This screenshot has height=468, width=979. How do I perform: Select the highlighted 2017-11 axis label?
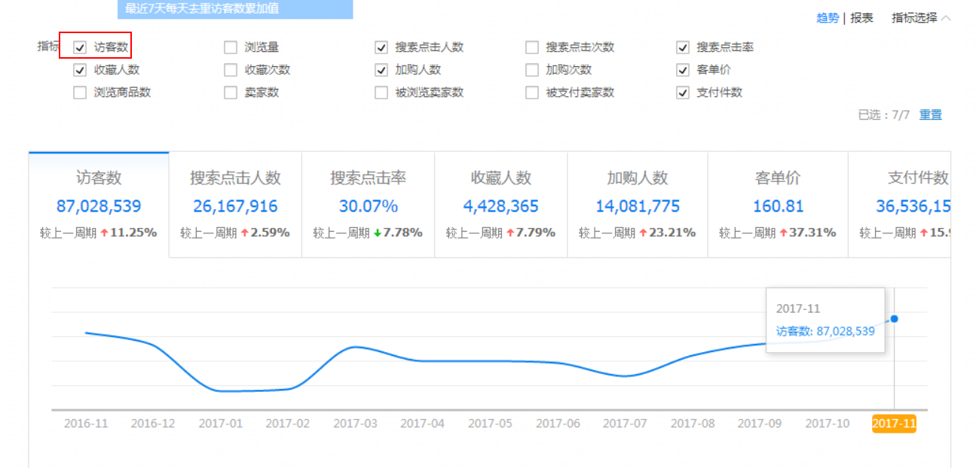pyautogui.click(x=894, y=424)
